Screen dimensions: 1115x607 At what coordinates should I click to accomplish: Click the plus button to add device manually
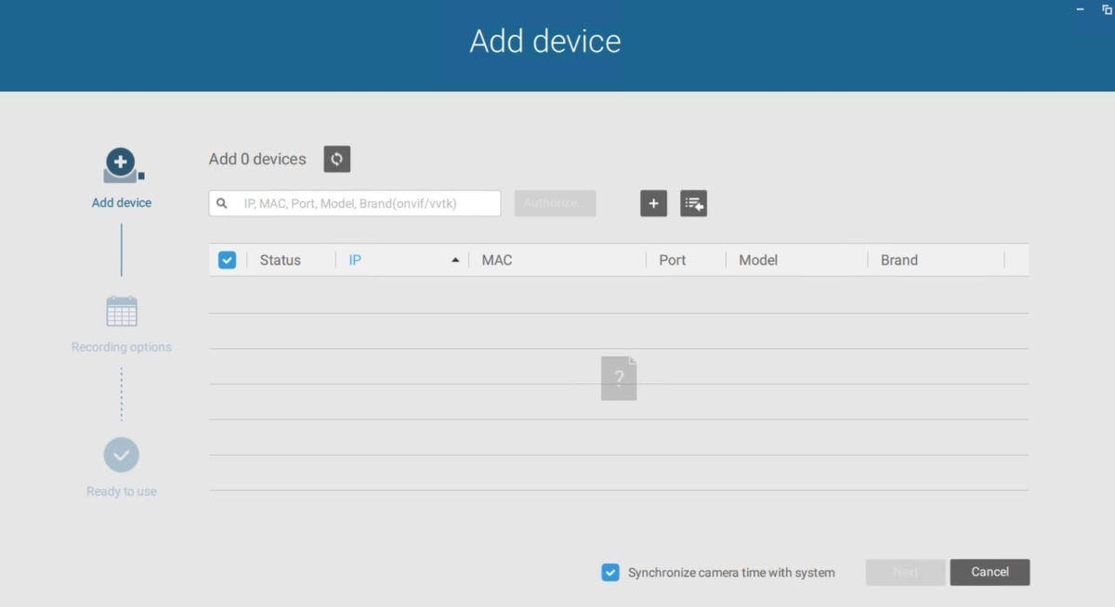click(x=653, y=203)
